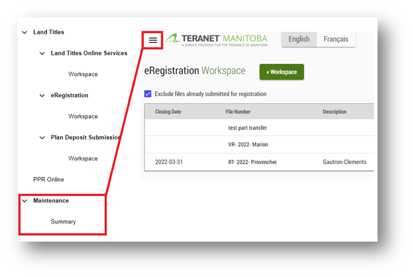Select the RT- 2022- Provencher file row

[252, 162]
